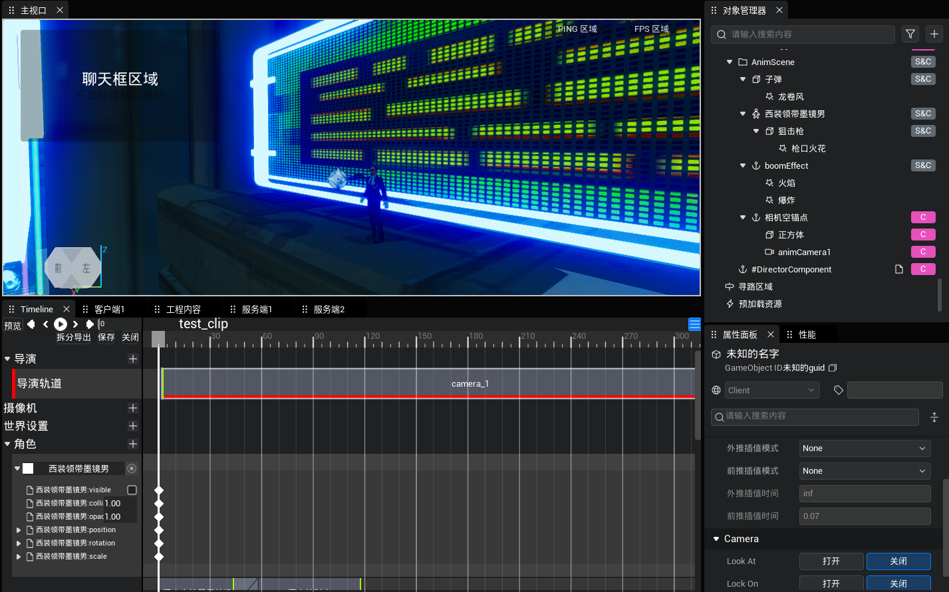Collapse the boomEffect node

[743, 165]
